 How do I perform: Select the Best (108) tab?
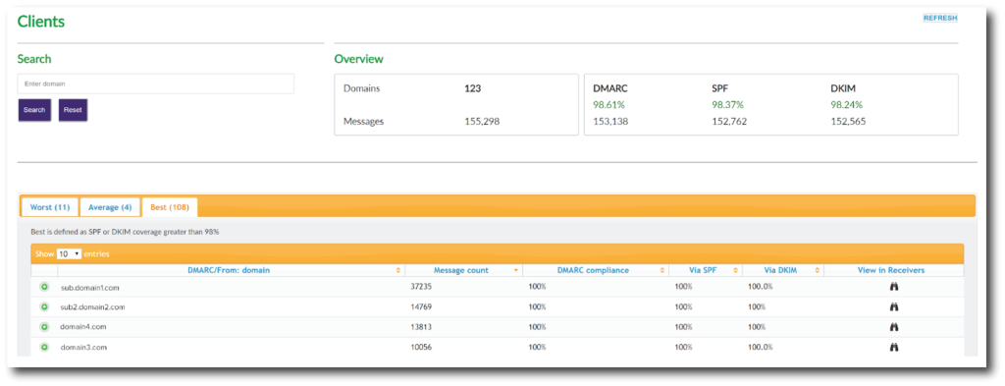[x=170, y=207]
